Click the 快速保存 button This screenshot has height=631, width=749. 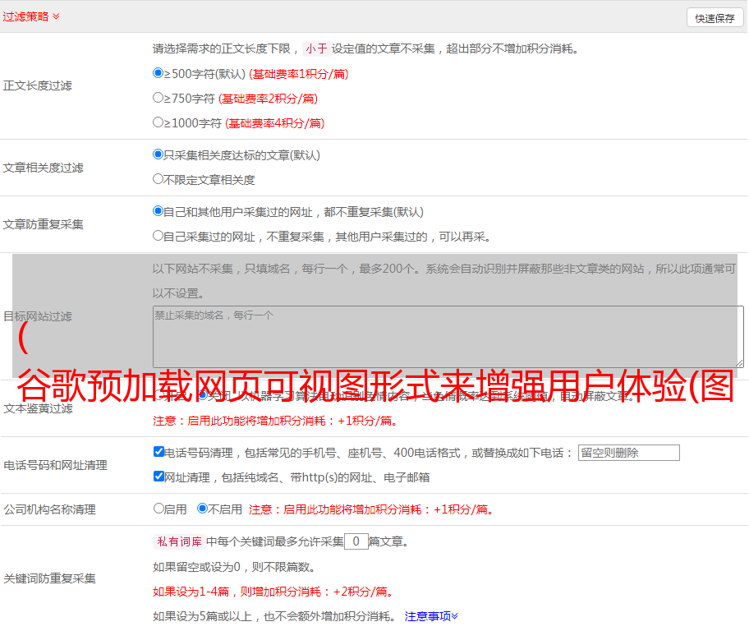tap(715, 18)
